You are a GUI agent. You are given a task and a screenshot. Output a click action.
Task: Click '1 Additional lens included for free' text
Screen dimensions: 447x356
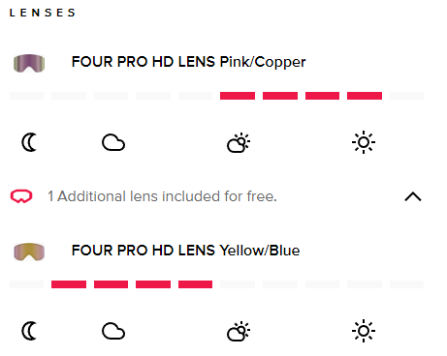point(162,196)
